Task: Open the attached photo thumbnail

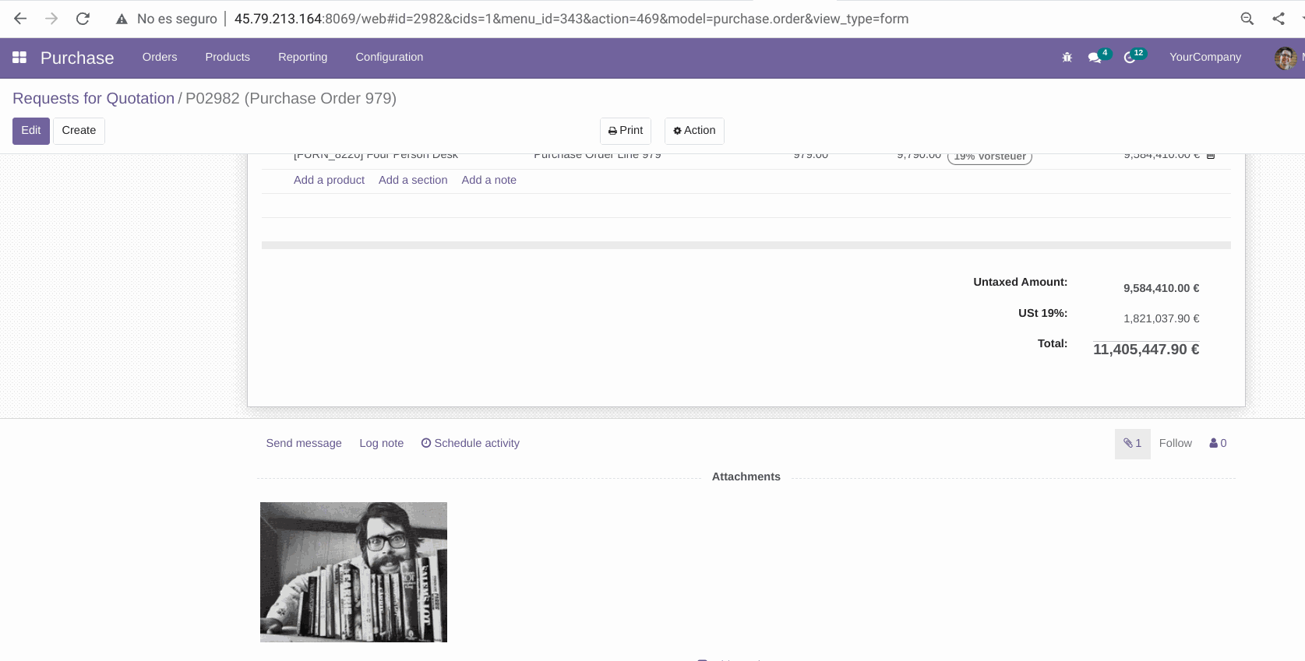Action: click(x=354, y=572)
